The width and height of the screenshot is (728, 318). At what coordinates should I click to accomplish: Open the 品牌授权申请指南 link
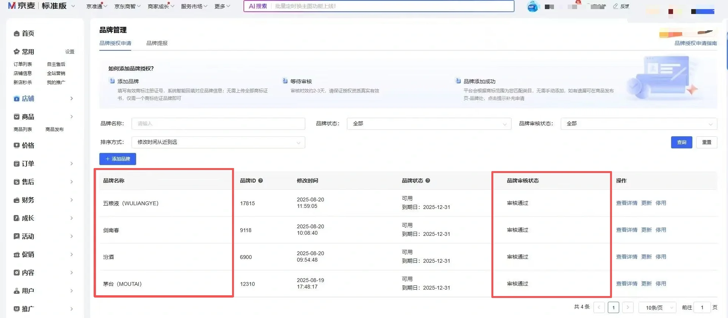695,43
